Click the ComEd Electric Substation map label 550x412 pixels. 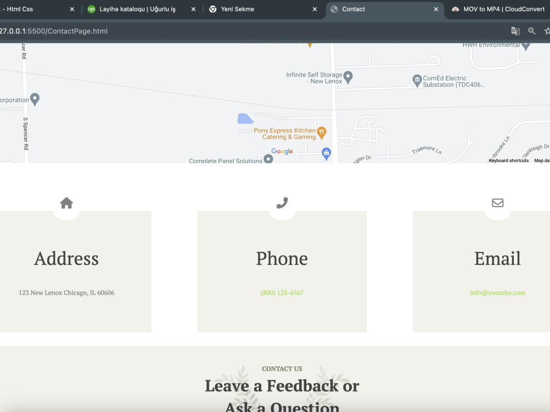pos(454,81)
